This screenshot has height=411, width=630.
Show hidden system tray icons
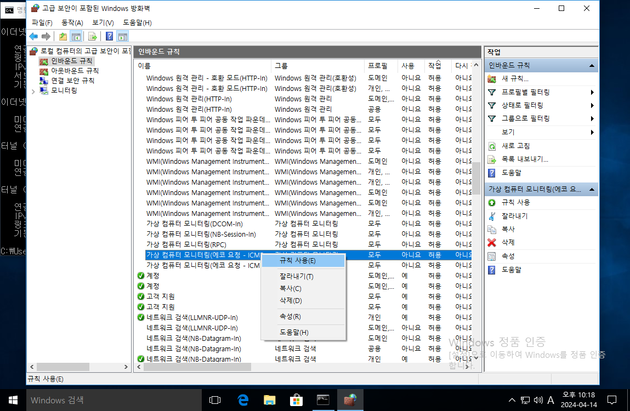512,400
